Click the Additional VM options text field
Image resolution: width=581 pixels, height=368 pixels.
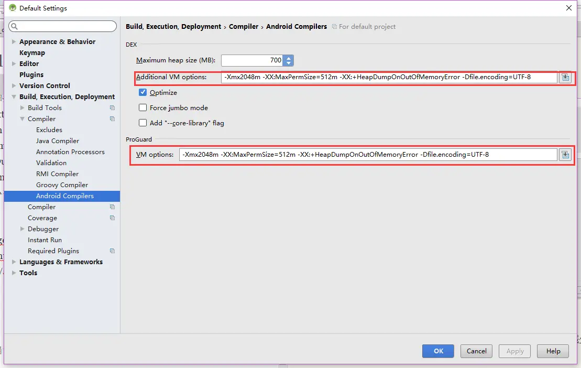389,77
